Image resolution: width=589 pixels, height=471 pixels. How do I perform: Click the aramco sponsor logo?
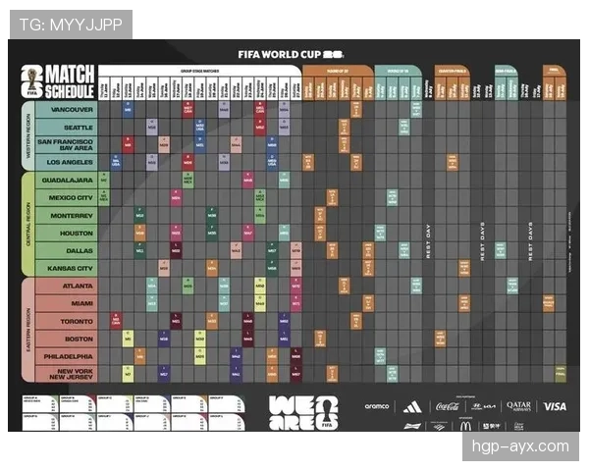pos(377,406)
